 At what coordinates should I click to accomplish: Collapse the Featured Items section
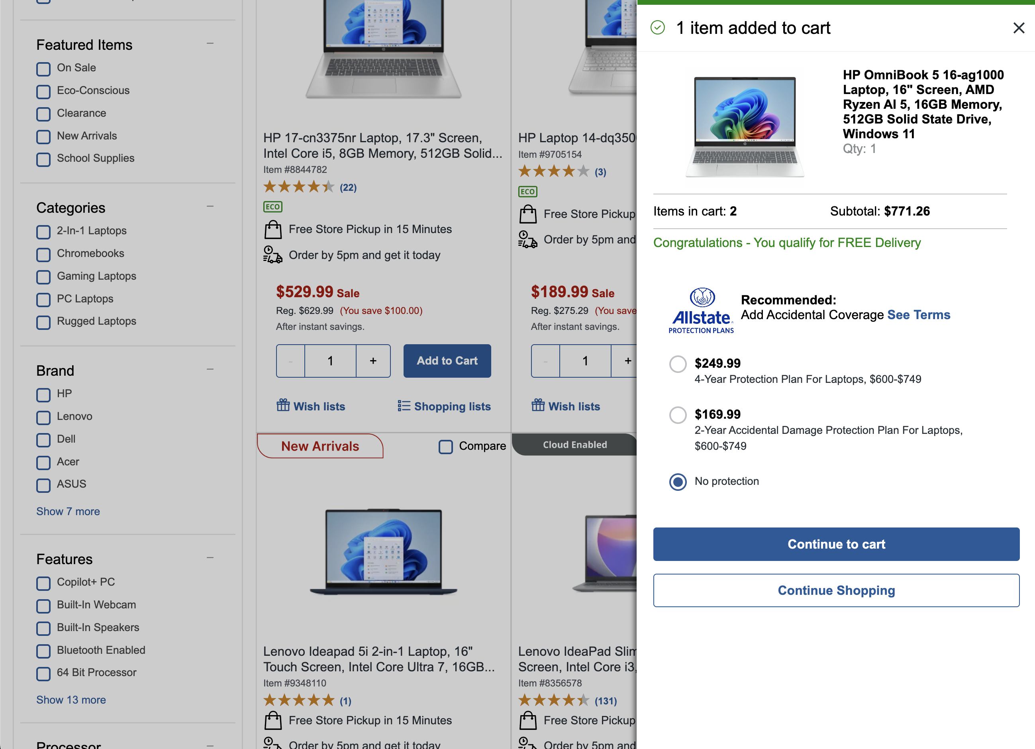(210, 43)
